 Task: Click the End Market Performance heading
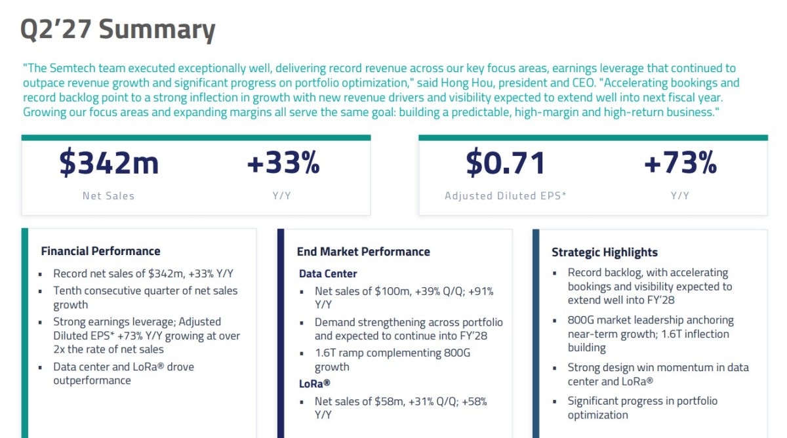point(363,252)
